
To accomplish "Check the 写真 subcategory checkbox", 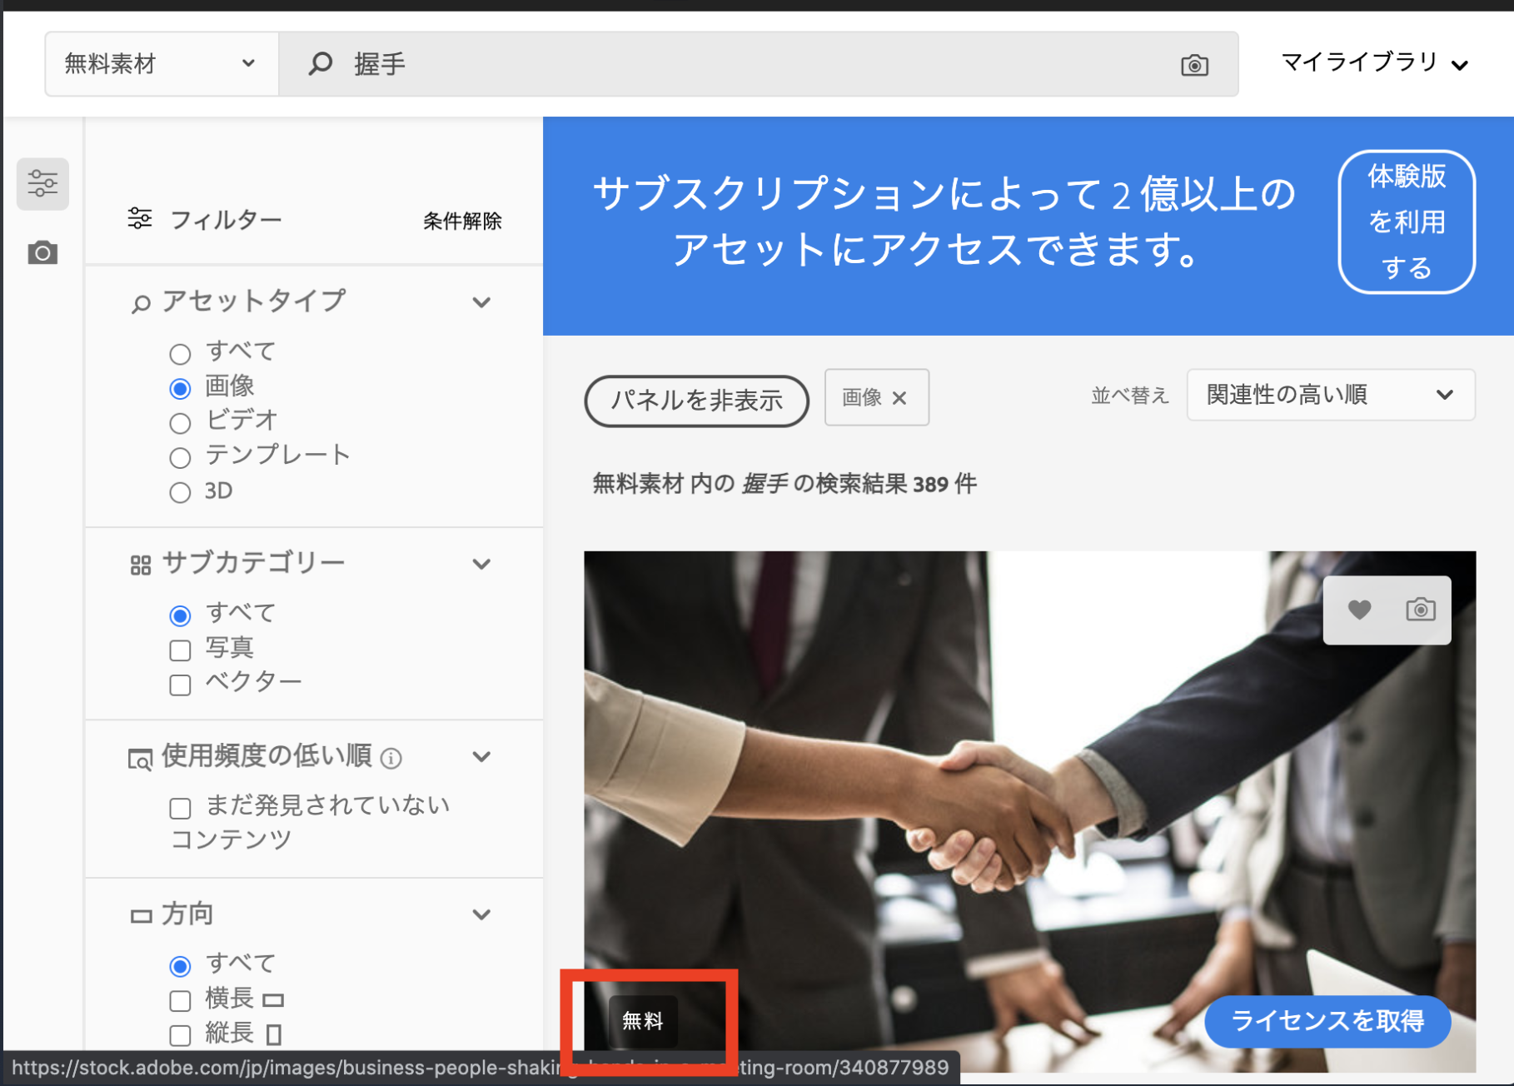I will pyautogui.click(x=180, y=650).
